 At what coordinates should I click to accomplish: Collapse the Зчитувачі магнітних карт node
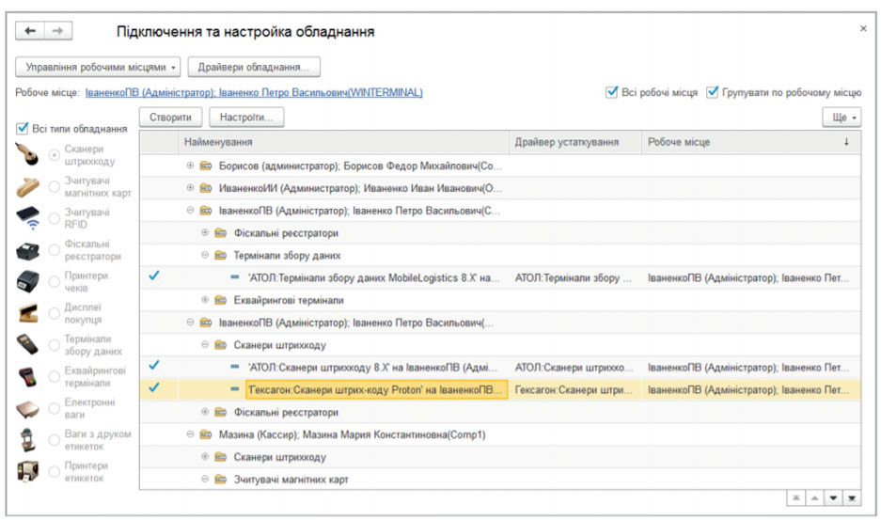coord(205,479)
